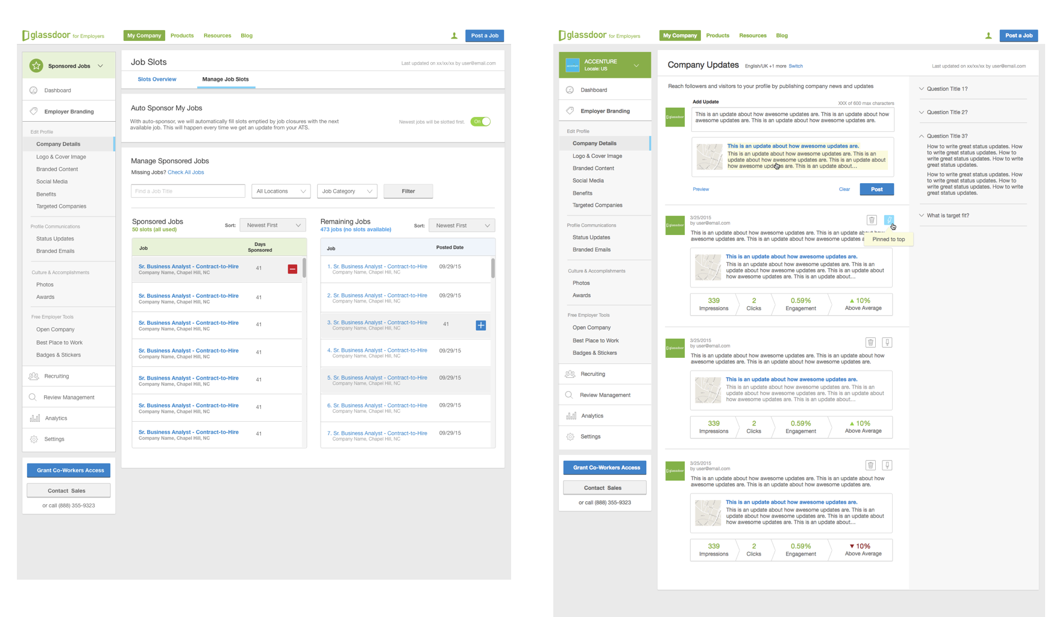The height and width of the screenshot is (617, 1056).
Task: Open the Job Category dropdown
Action: pyautogui.click(x=347, y=191)
